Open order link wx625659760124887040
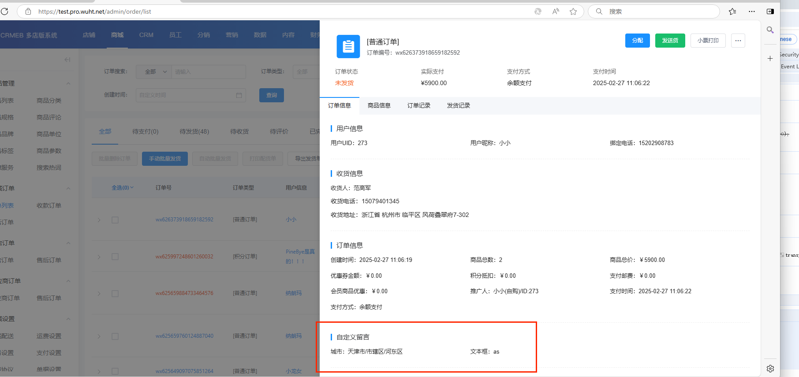This screenshot has height=377, width=799. point(184,336)
